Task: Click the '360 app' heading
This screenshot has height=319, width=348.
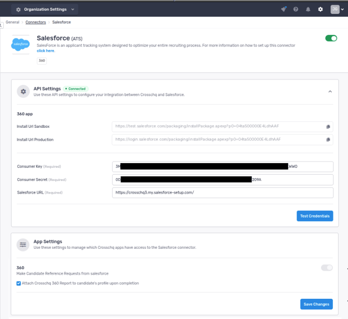Action: (x=24, y=114)
